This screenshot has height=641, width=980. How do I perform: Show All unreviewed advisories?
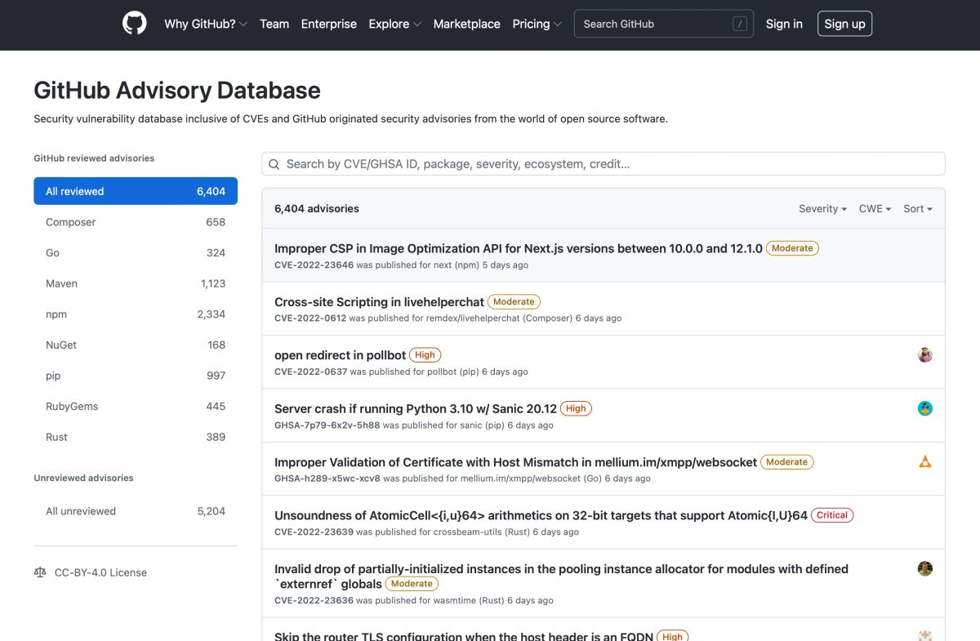tap(136, 511)
